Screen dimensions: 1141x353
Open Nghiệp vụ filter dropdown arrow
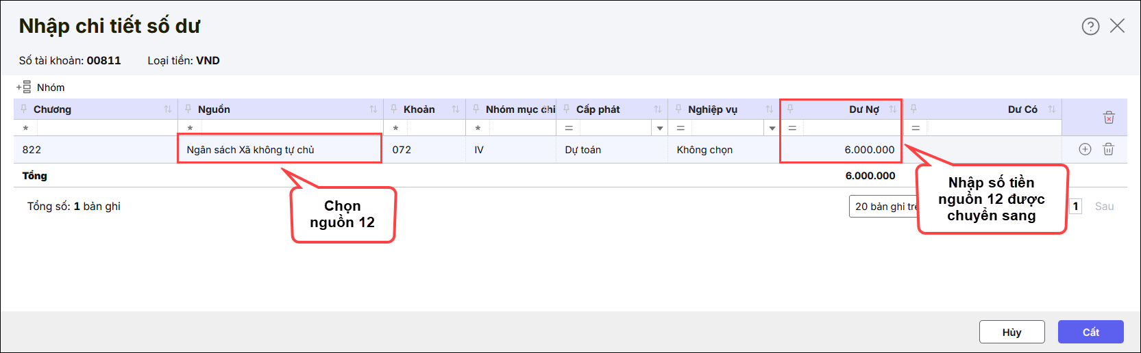point(772,128)
